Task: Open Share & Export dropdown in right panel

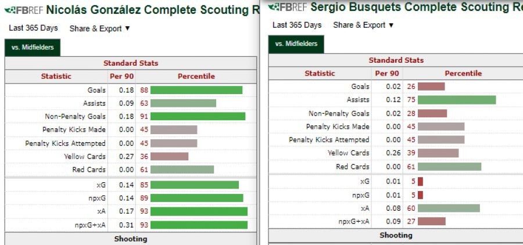Action: click(363, 25)
